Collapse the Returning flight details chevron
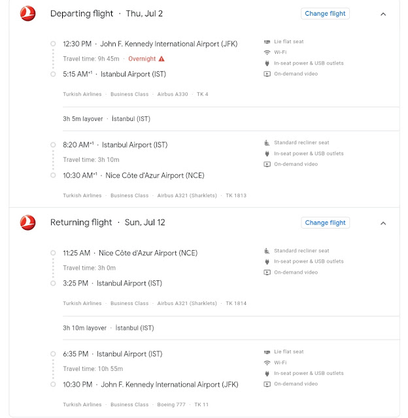 point(383,223)
